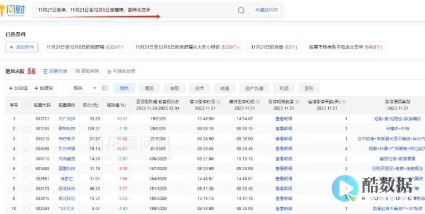This screenshot has width=425, height=214.
Task: Select the 11月21日至12月5日的涨跌幅 condition tag
Action: [84, 47]
